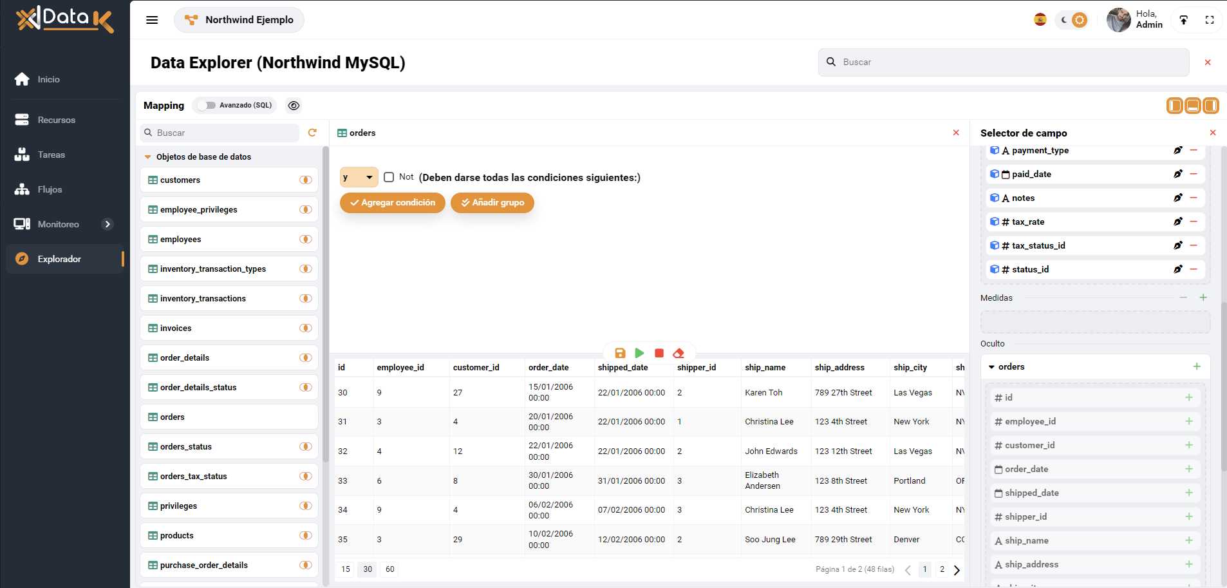
Task: Remove the tax_rate field from the selector
Action: click(x=1194, y=222)
